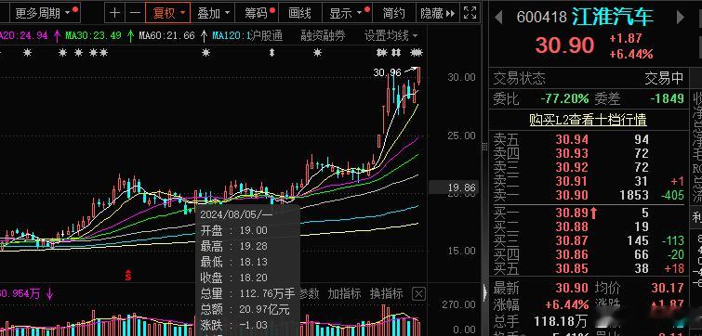This screenshot has height=336, width=702.
Task: Click the large current price 30.90
Action: click(564, 45)
